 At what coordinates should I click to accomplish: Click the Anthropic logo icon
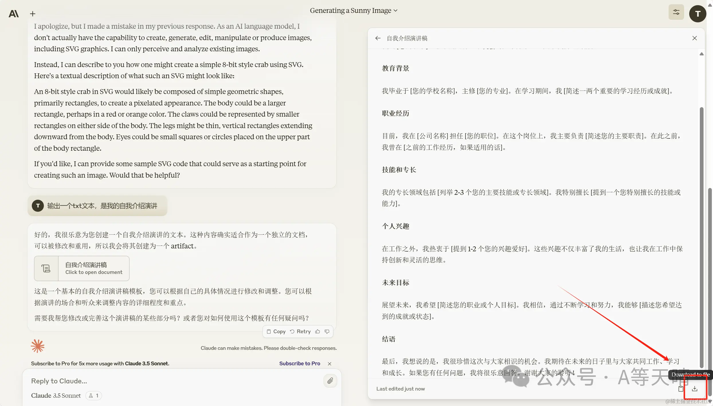14,14
